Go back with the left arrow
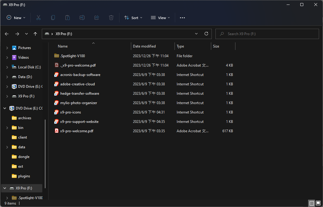Viewport: 323px width, 207px height. click(7, 34)
